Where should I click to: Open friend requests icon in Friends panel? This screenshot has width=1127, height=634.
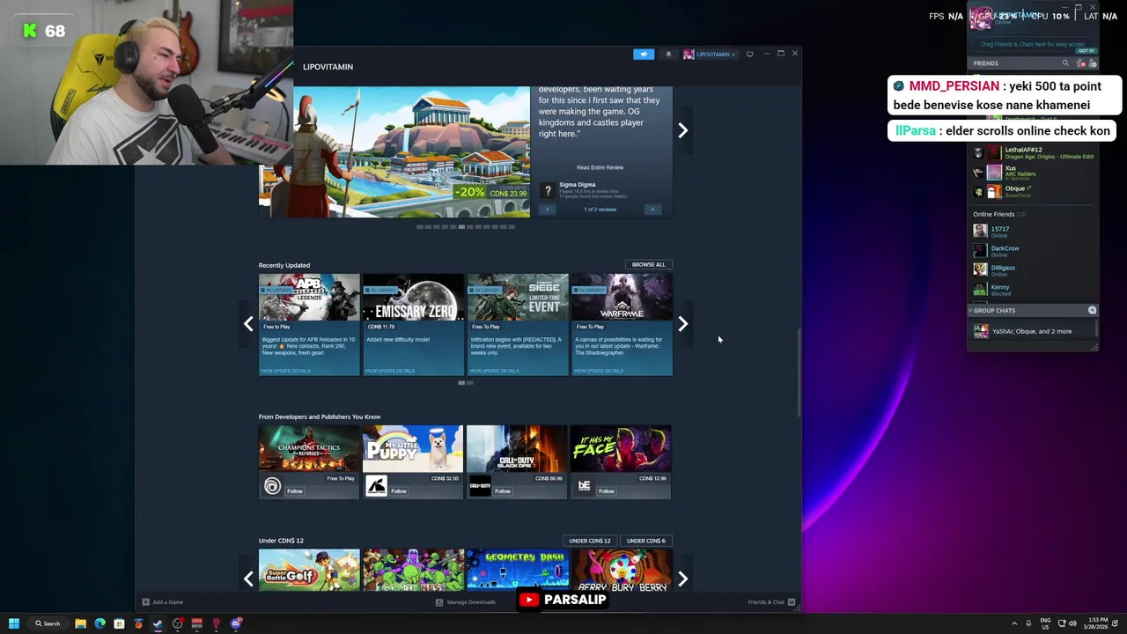[x=1082, y=63]
